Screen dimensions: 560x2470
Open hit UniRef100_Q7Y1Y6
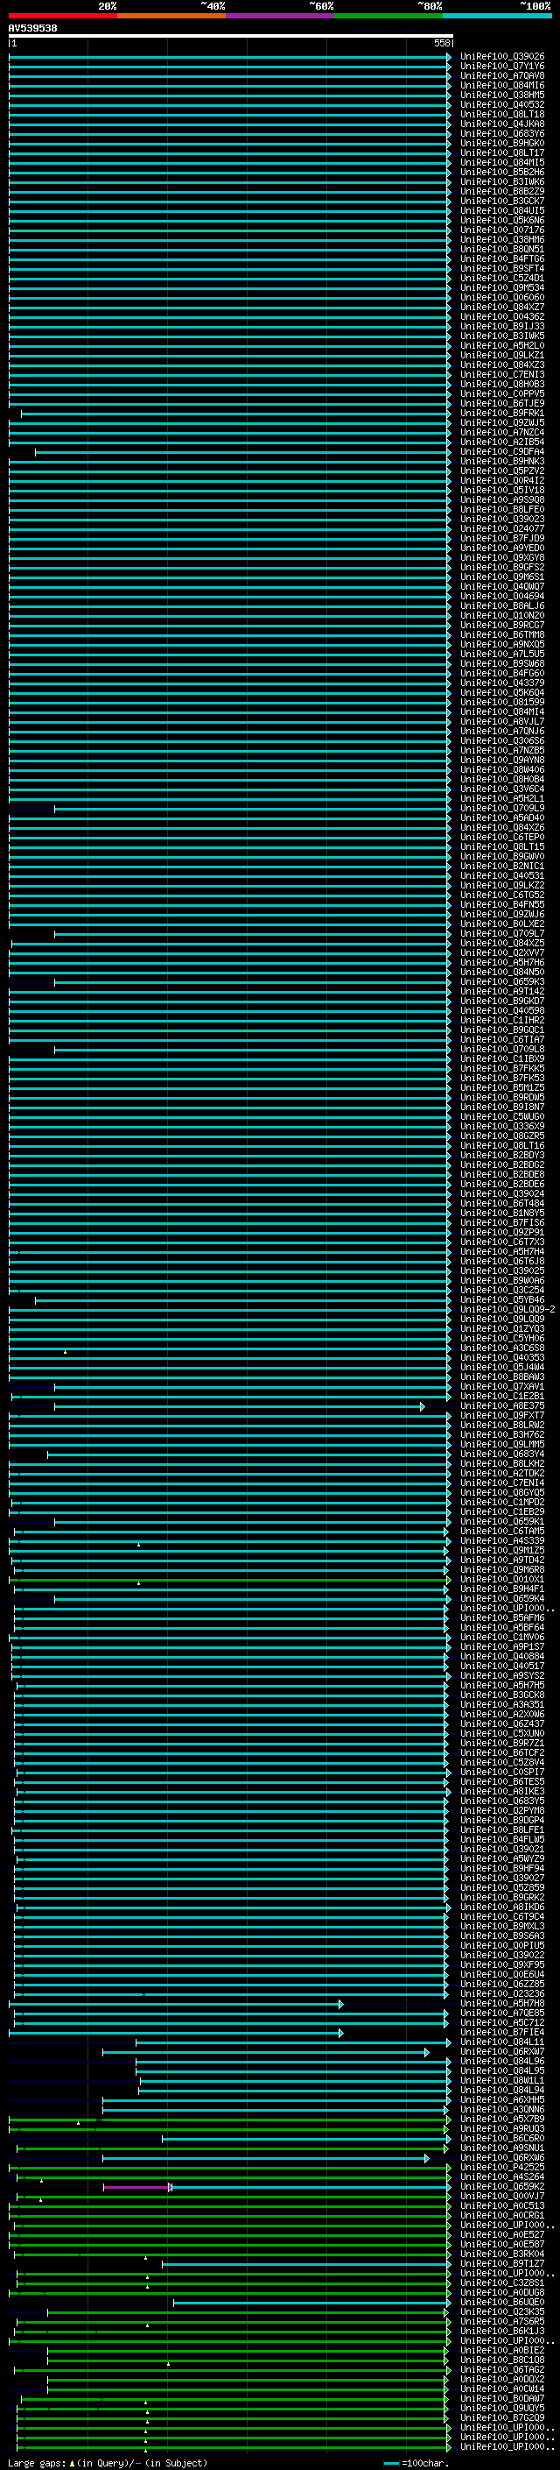[x=502, y=67]
